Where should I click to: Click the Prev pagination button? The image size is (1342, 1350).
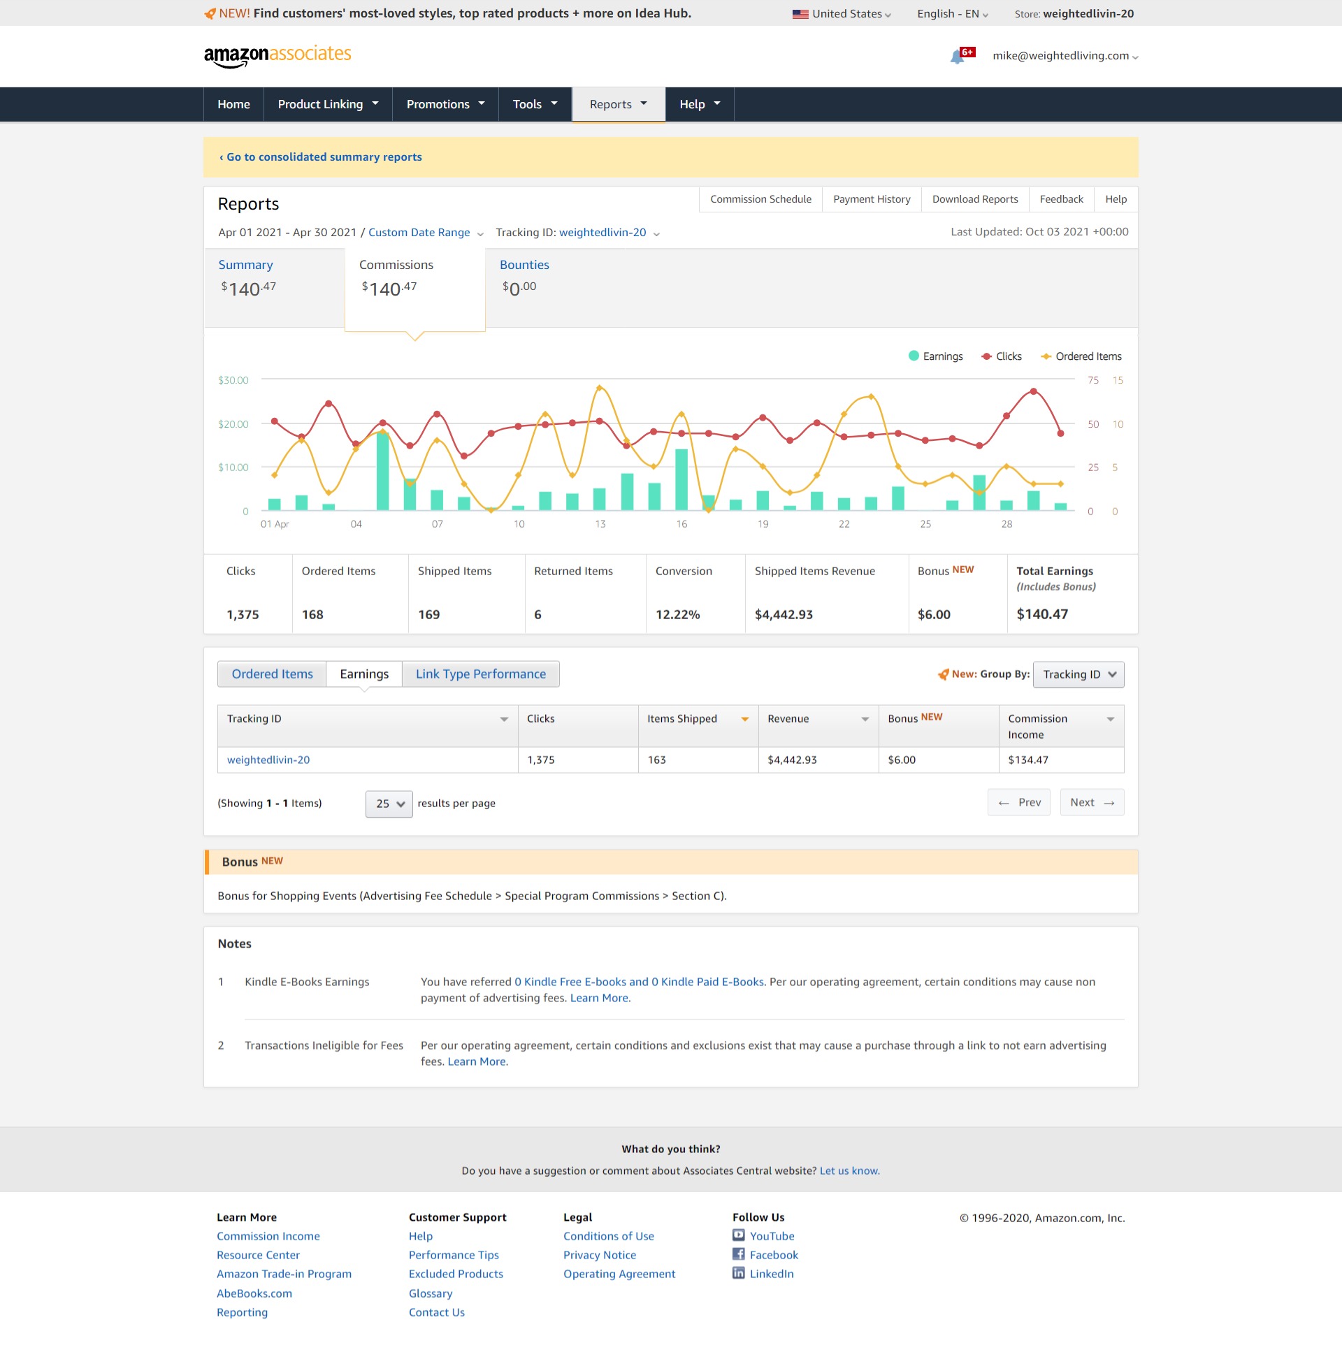1019,802
